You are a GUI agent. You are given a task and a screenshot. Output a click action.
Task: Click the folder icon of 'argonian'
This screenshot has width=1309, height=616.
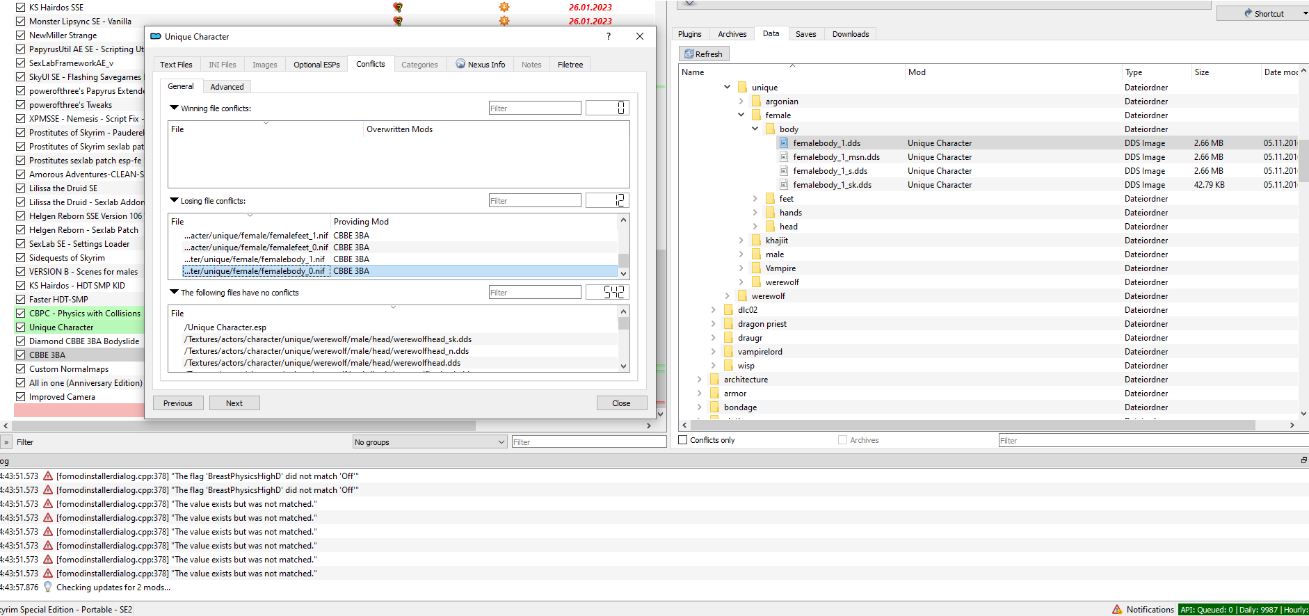click(756, 102)
